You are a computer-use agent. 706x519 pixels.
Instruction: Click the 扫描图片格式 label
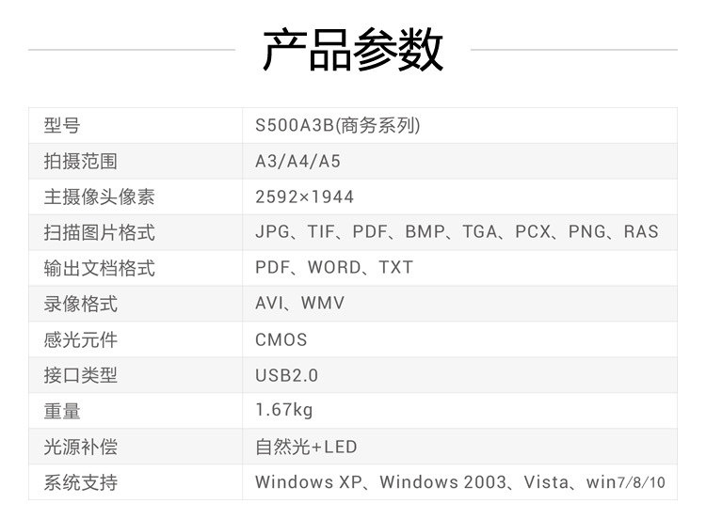pos(99,233)
